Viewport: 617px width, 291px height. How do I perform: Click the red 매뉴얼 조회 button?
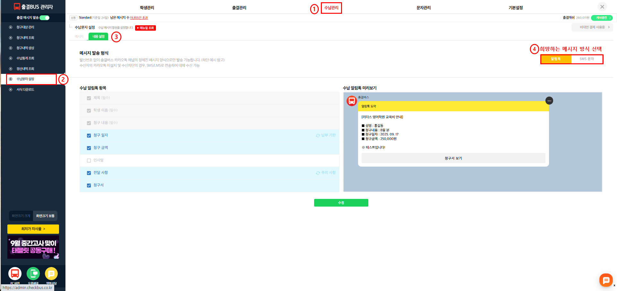[x=145, y=28]
